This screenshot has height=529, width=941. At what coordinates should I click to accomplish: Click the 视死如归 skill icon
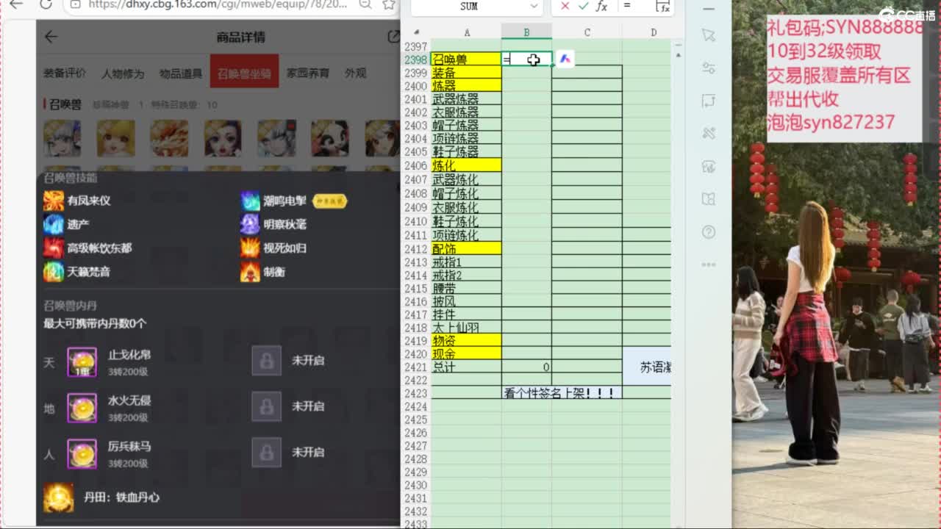[251, 248]
